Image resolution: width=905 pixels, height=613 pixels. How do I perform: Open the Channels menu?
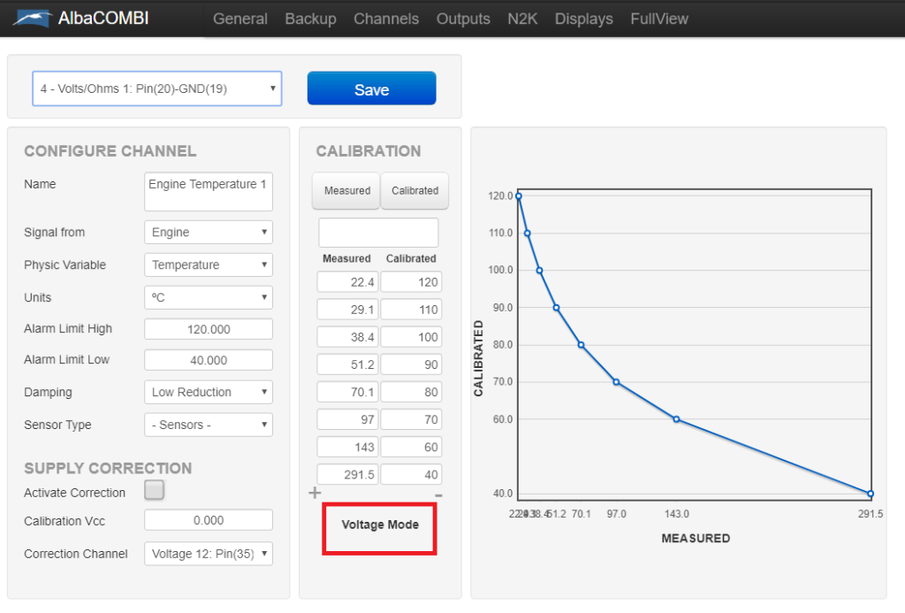[x=386, y=19]
